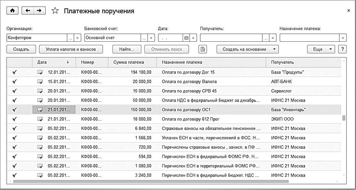The width and height of the screenshot is (356, 190).
Task: Select the payment row for База "Продукты"
Action: [174, 72]
